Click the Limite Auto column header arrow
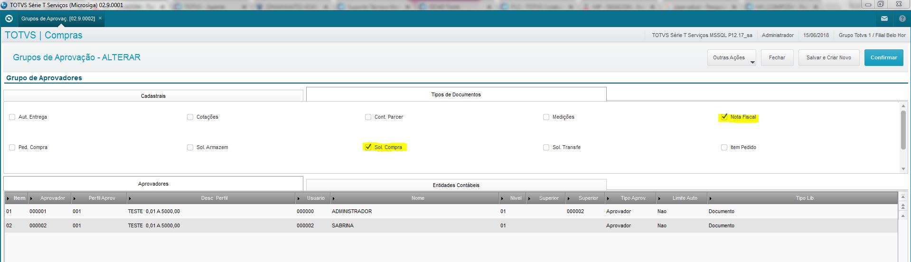 (660, 198)
